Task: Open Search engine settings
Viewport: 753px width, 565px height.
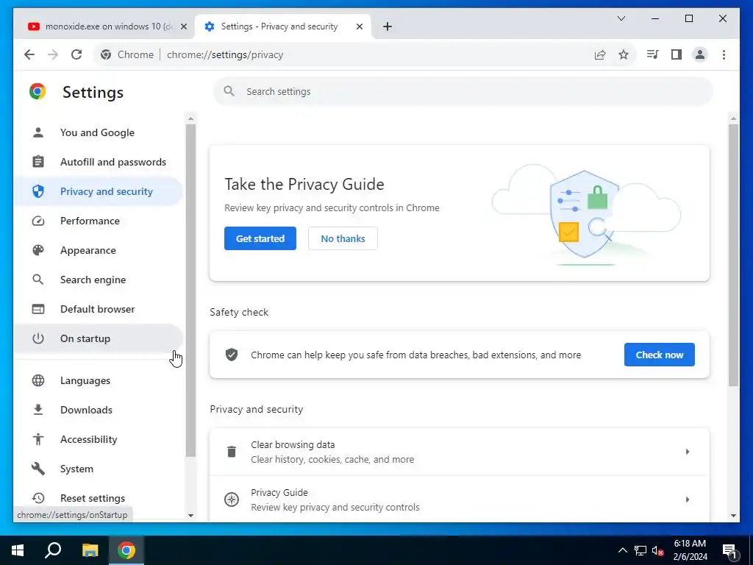Action: click(x=98, y=279)
